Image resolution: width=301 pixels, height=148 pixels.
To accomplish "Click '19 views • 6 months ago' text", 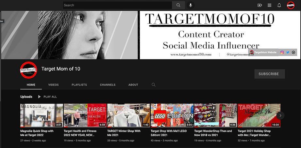I will click(x=208, y=141).
